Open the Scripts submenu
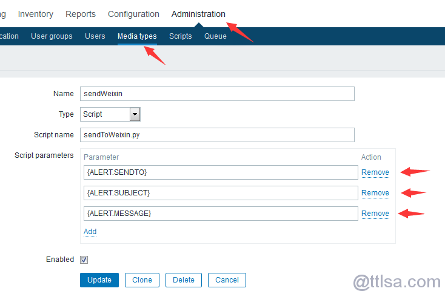This screenshot has width=445, height=294. (x=181, y=36)
